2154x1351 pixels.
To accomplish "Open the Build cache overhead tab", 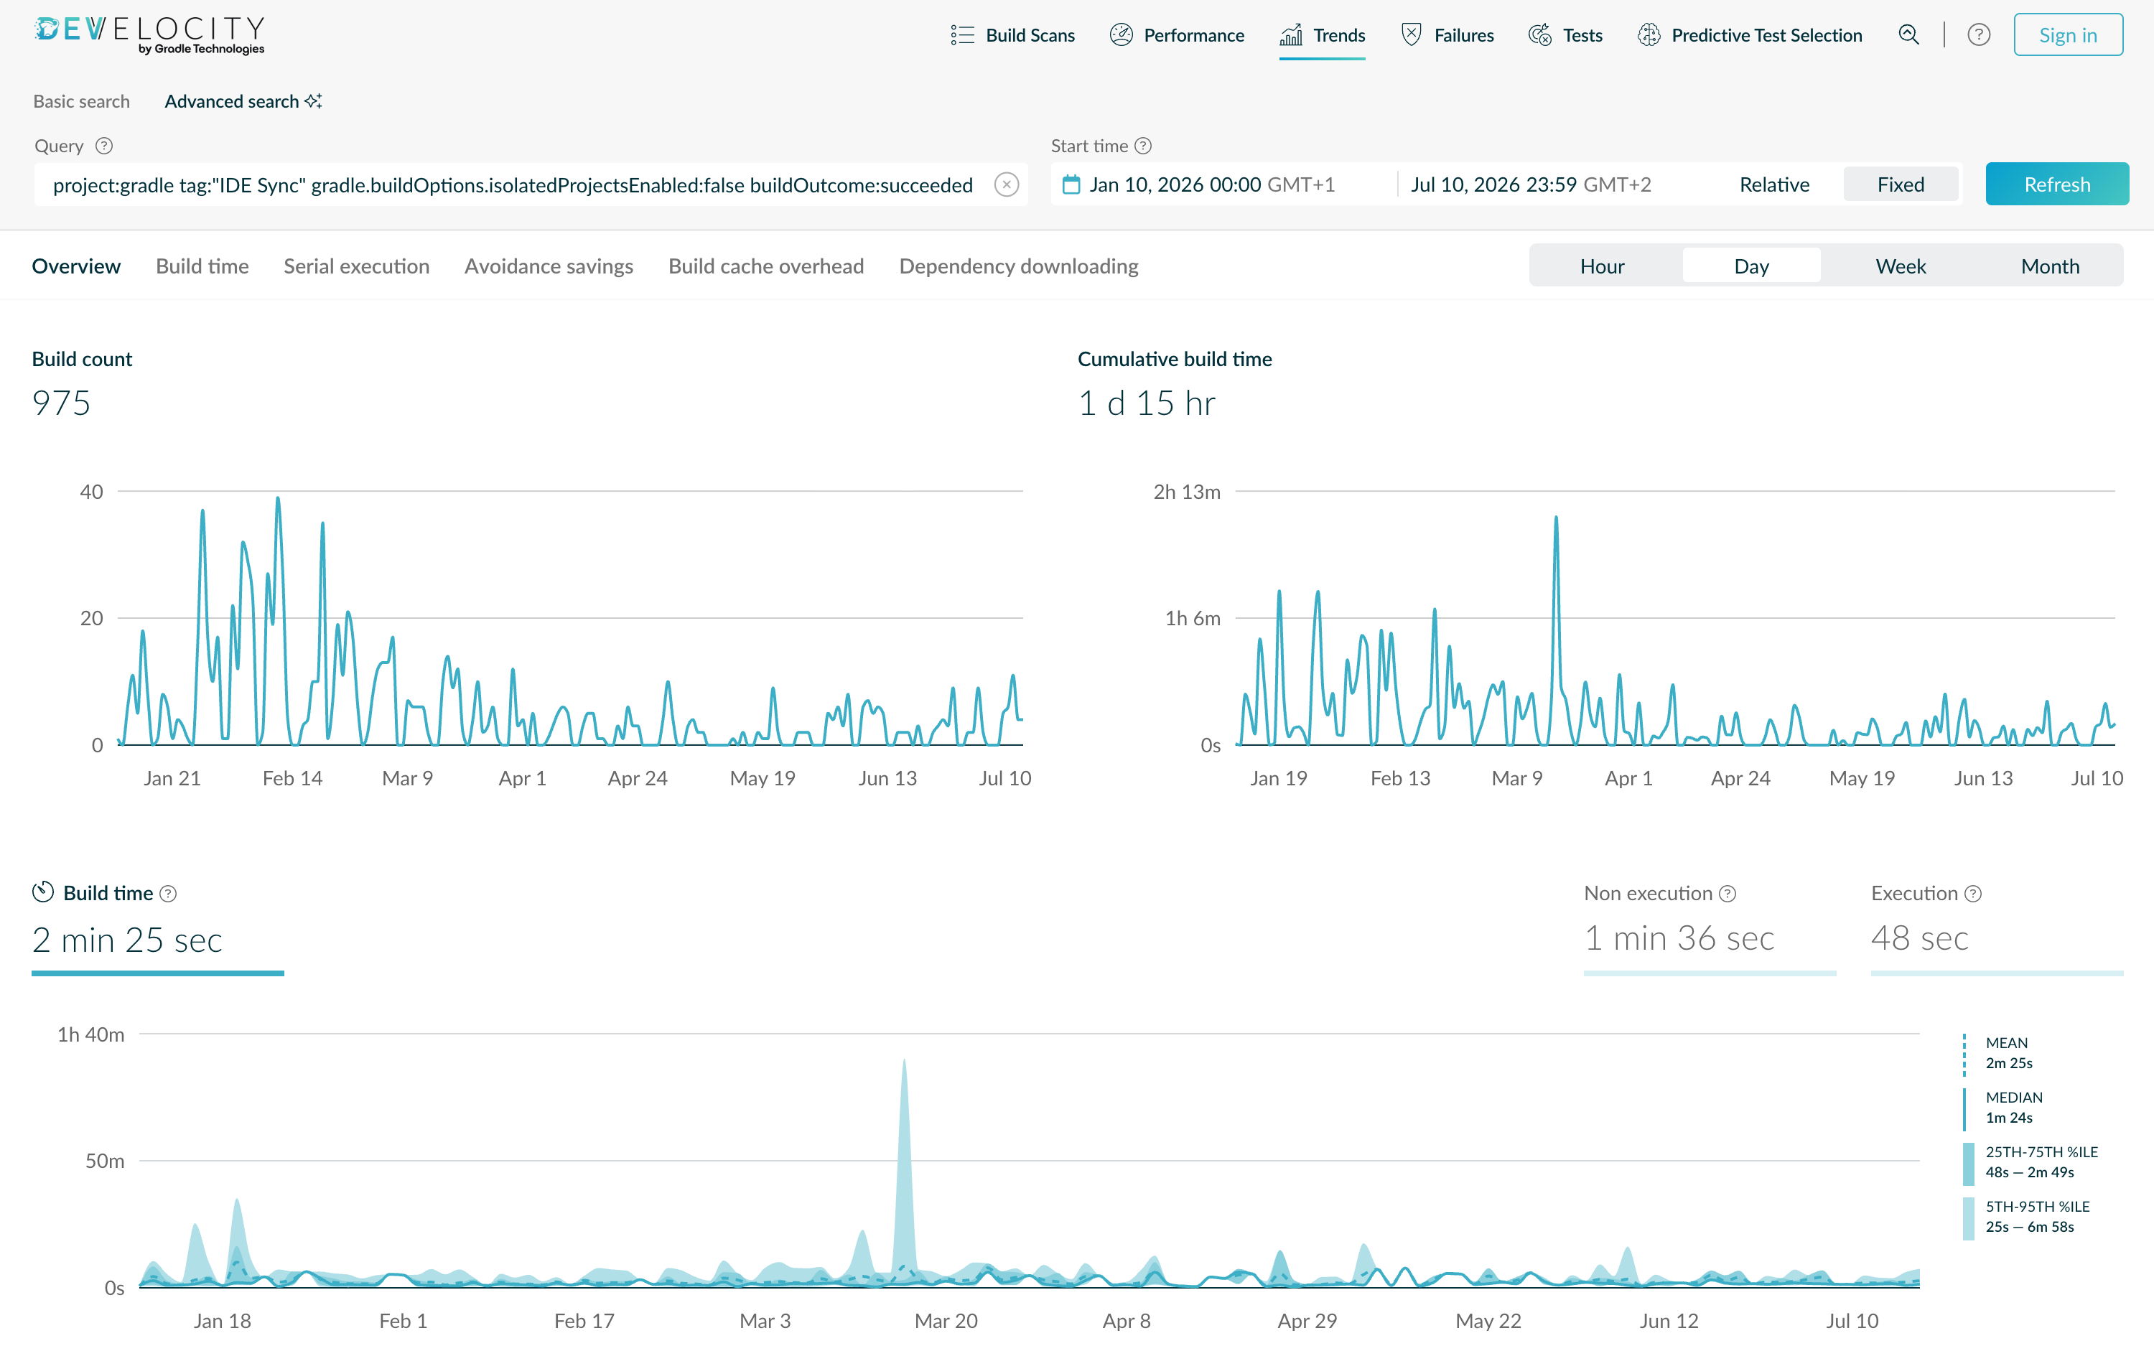I will (766, 266).
